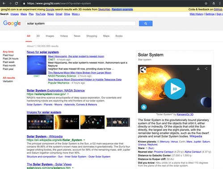Open Solar System Exploration: NASA Science result

(x=56, y=90)
